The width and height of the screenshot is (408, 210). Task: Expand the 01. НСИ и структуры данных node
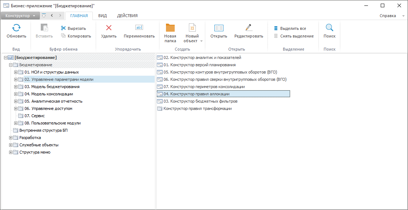tap(16, 72)
